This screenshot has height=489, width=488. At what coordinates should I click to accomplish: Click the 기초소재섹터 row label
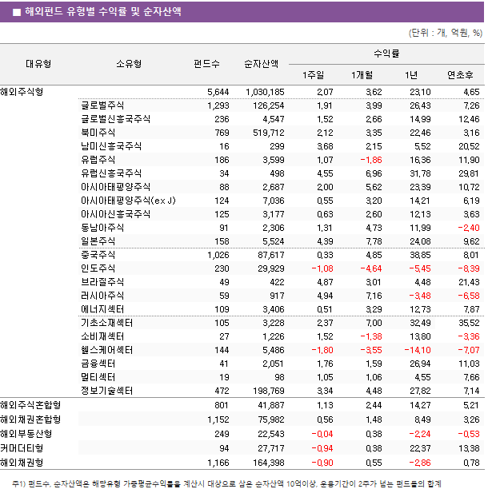[x=106, y=323]
